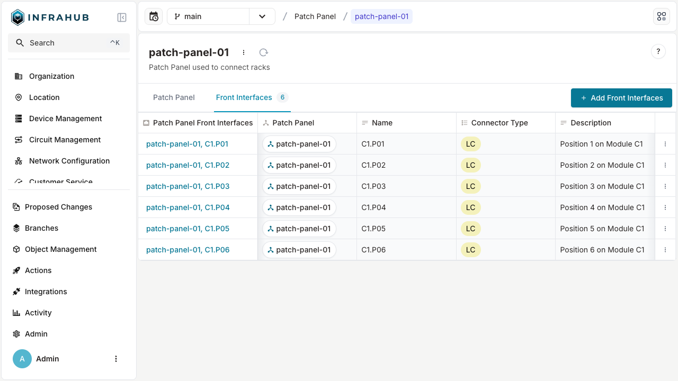Expand Device Management menu
The height and width of the screenshot is (381, 678).
coord(65,119)
